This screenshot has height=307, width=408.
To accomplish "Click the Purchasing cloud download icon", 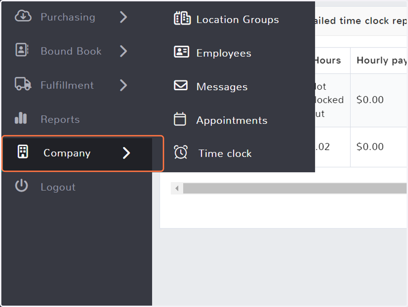I will [23, 16].
